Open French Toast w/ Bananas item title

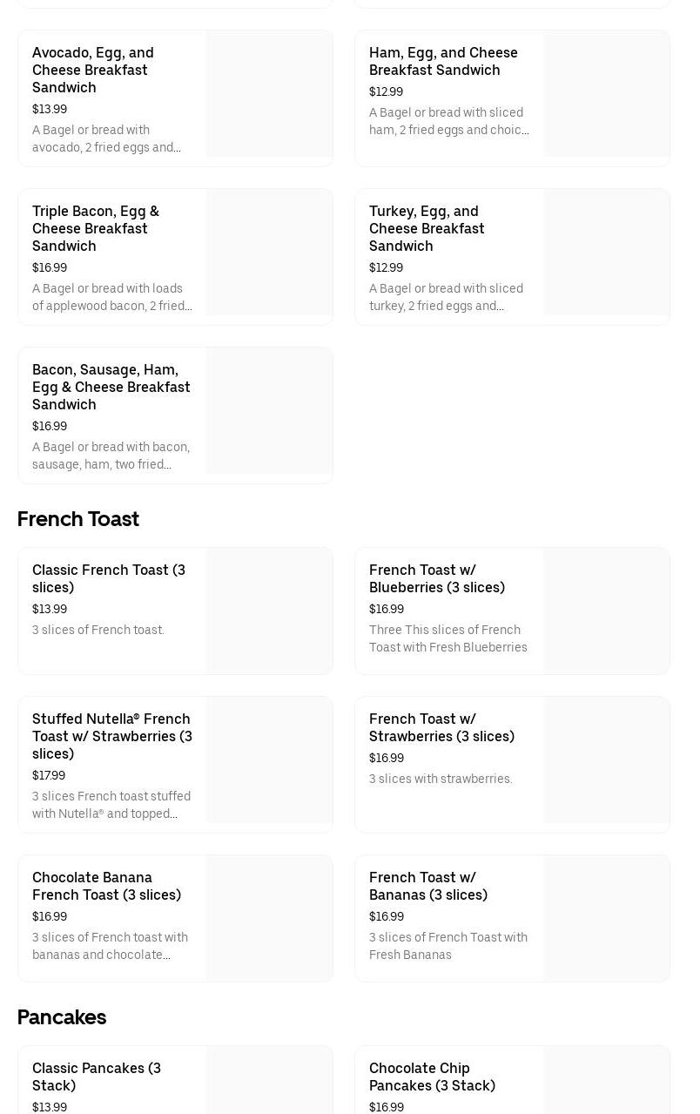pos(427,886)
